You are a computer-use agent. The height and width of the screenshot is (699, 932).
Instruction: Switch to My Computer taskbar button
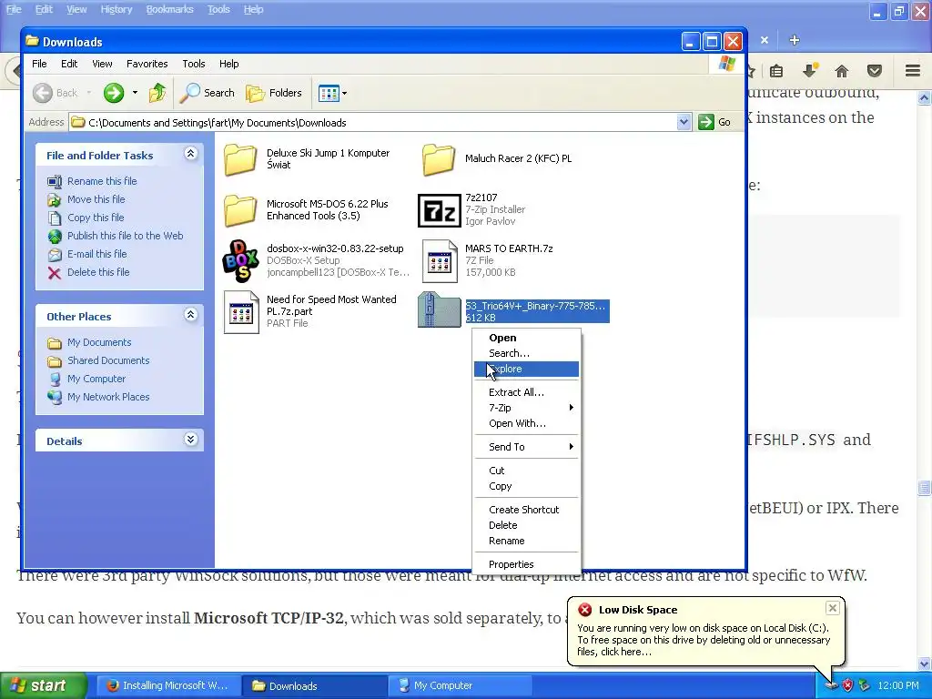tap(459, 686)
